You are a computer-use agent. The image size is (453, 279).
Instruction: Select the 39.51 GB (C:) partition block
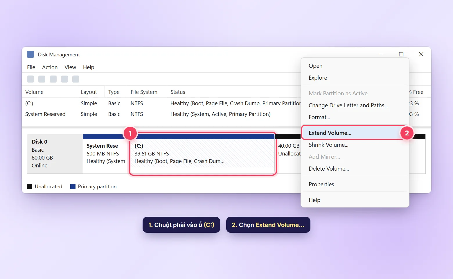203,154
